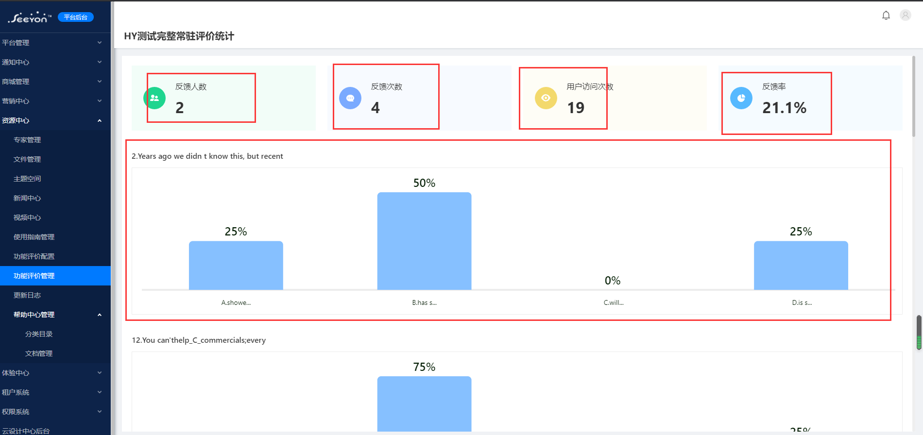This screenshot has width=923, height=435.
Task: Expand the 平台管理 menu
Action: coord(55,43)
